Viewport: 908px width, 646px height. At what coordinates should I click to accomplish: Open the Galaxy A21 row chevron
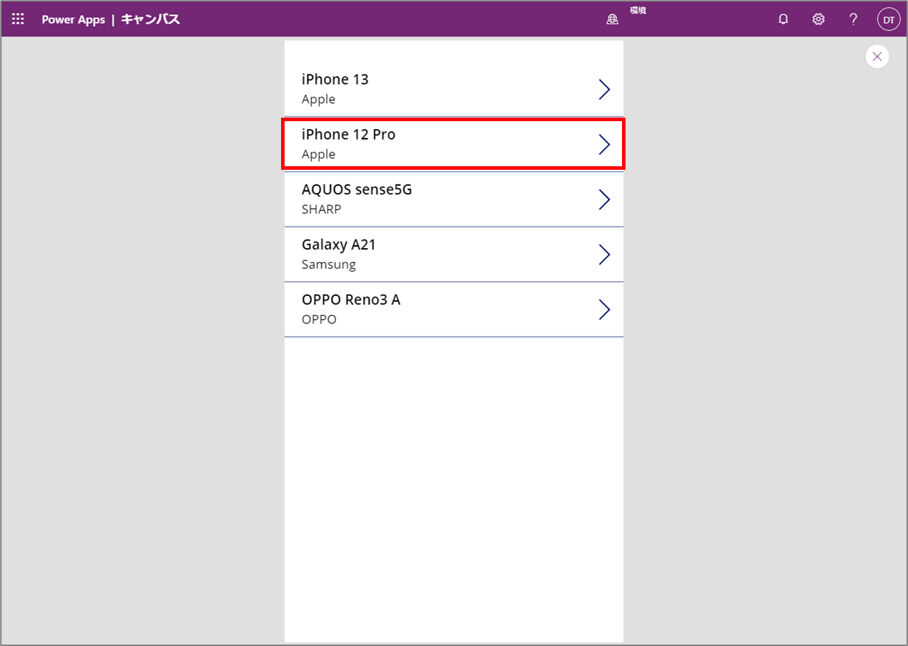[x=604, y=254]
